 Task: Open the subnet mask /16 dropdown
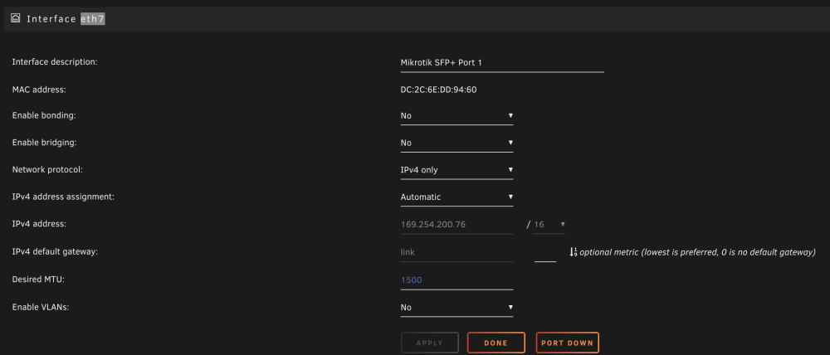coord(549,225)
